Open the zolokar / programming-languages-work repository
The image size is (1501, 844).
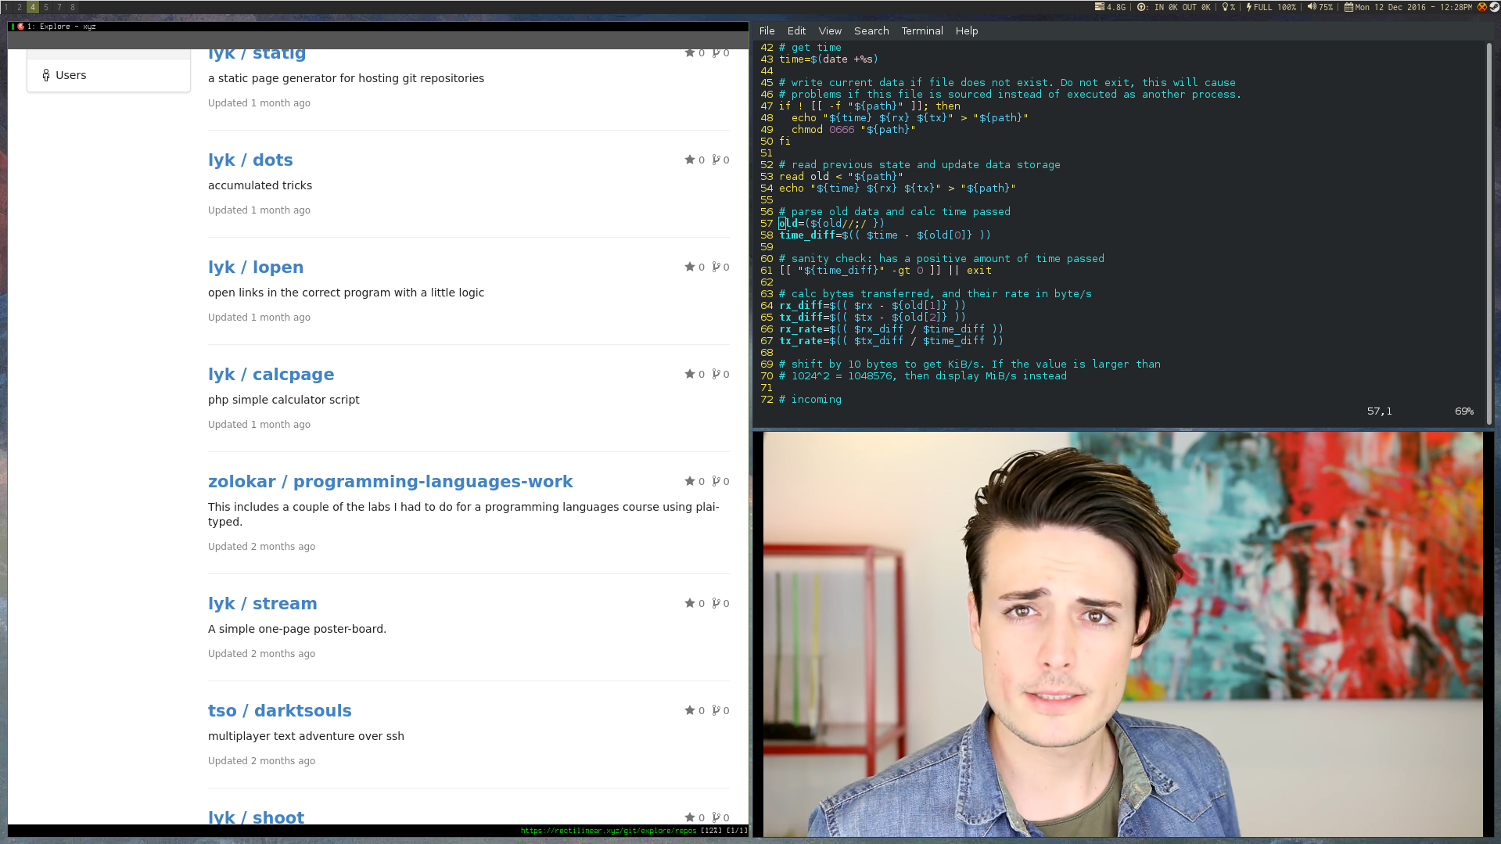[390, 481]
